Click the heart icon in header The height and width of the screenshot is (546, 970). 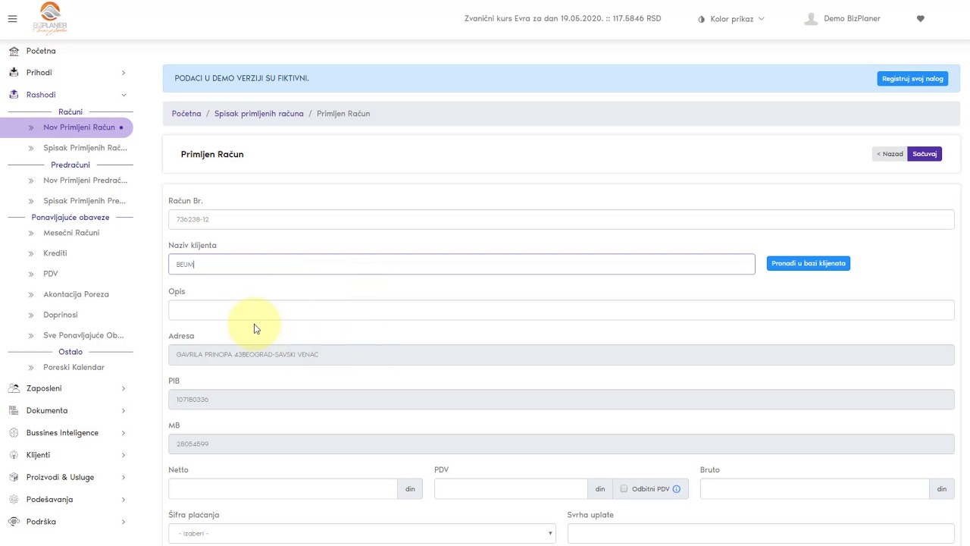921,19
